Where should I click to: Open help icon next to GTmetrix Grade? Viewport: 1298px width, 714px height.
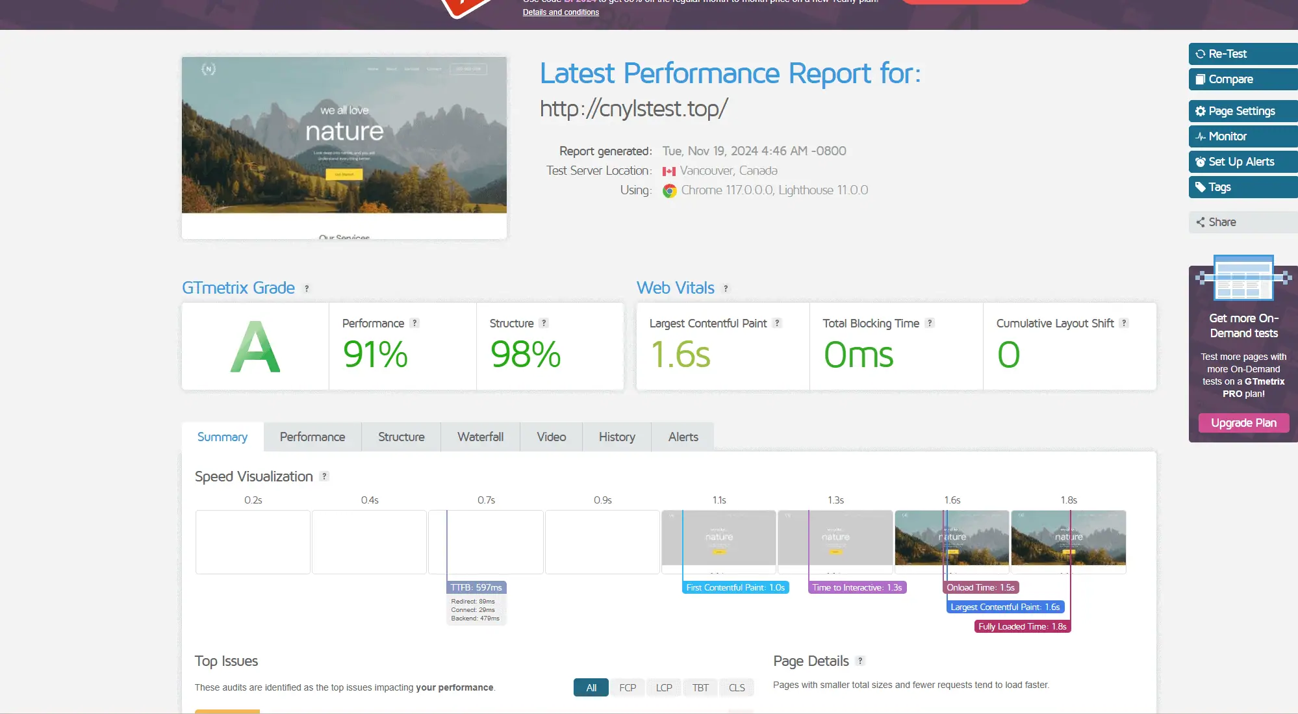coord(307,288)
